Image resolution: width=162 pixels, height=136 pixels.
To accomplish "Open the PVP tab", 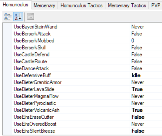I will click(156, 5).
